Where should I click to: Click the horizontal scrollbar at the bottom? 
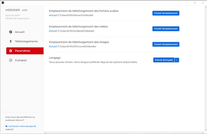click(124, 133)
